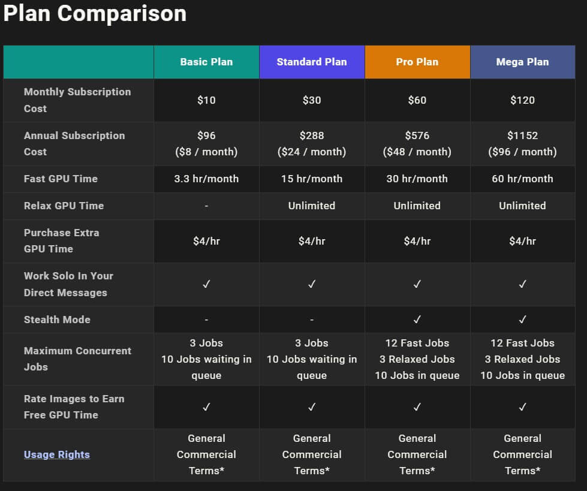This screenshot has height=491, width=587.
Task: Click the Usage Rights link
Action: point(57,454)
